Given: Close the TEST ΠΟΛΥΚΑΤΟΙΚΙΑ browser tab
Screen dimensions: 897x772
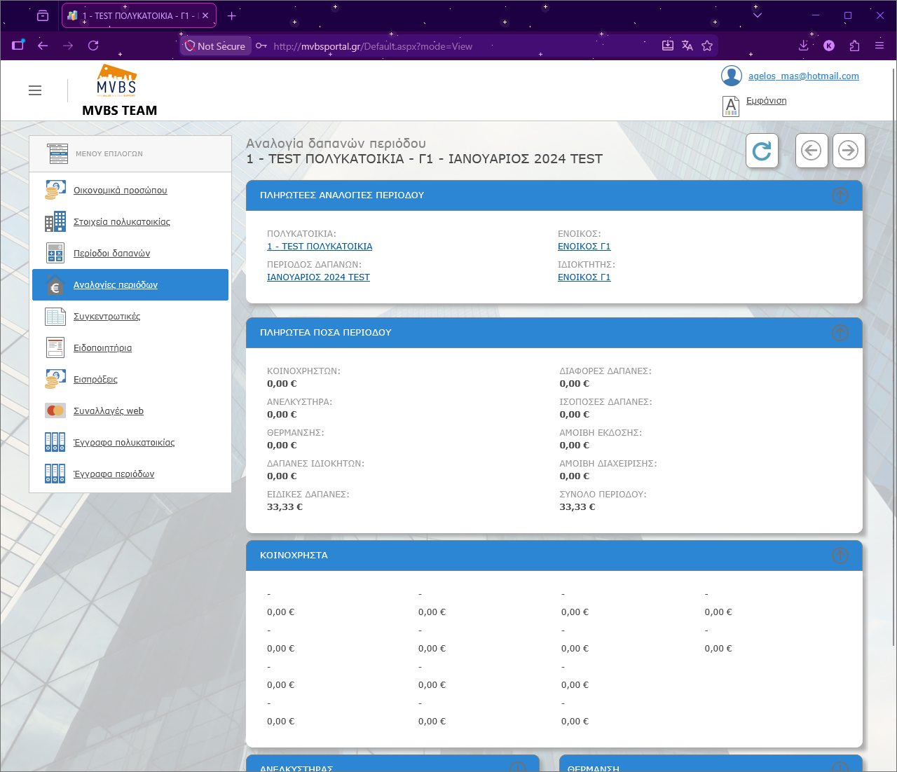Looking at the screenshot, I should tap(205, 15).
